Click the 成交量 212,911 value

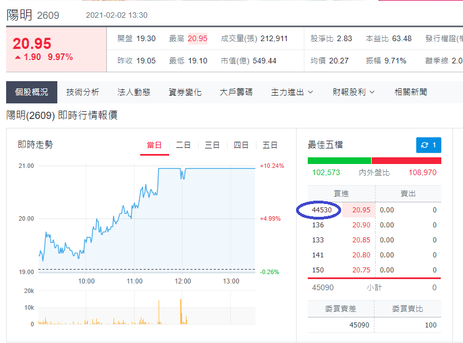pyautogui.click(x=274, y=38)
